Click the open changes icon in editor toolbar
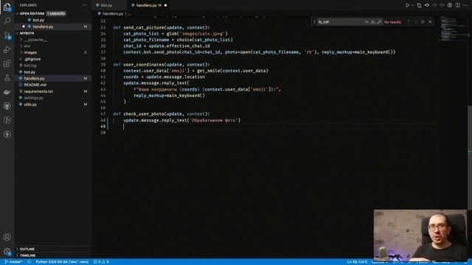Screen dimensions: 472x265 point(419,5)
